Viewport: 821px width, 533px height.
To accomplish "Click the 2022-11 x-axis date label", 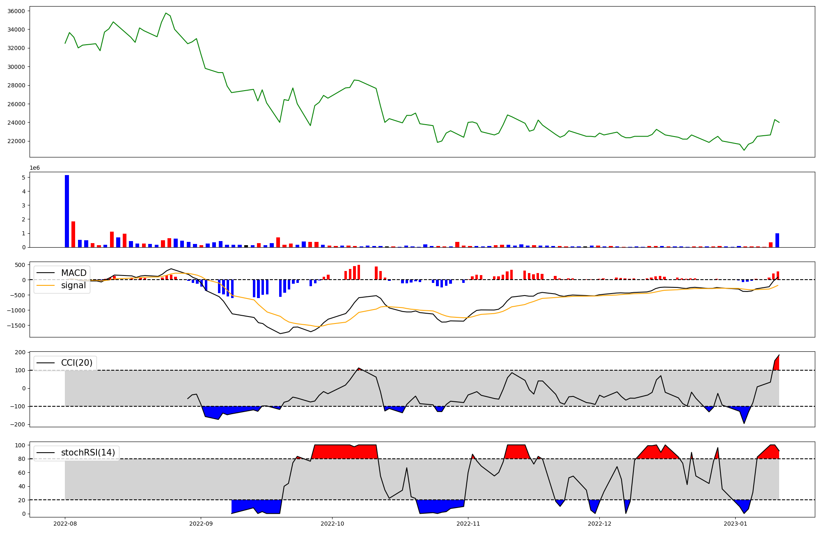I will coord(468,524).
